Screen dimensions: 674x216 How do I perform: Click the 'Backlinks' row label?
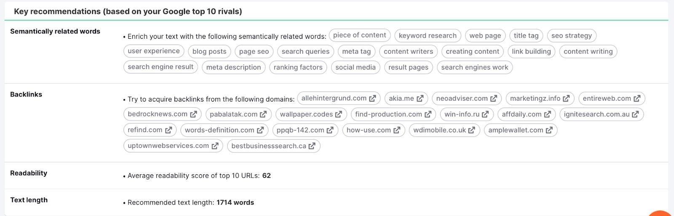(x=26, y=94)
